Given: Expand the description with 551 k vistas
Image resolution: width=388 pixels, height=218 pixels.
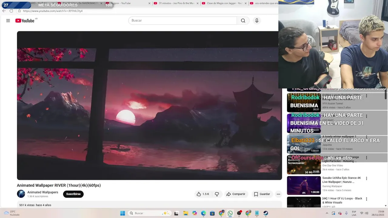Looking at the screenshot, I should (149, 205).
